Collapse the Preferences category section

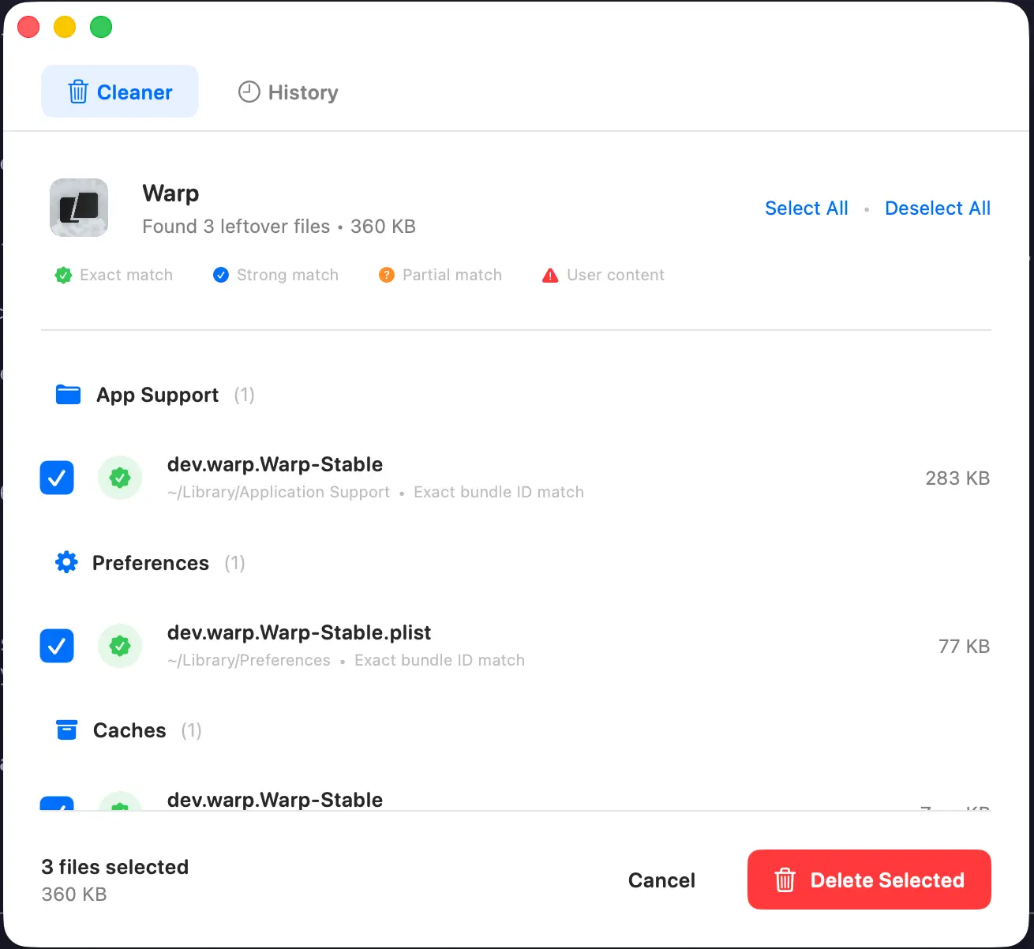click(x=150, y=562)
